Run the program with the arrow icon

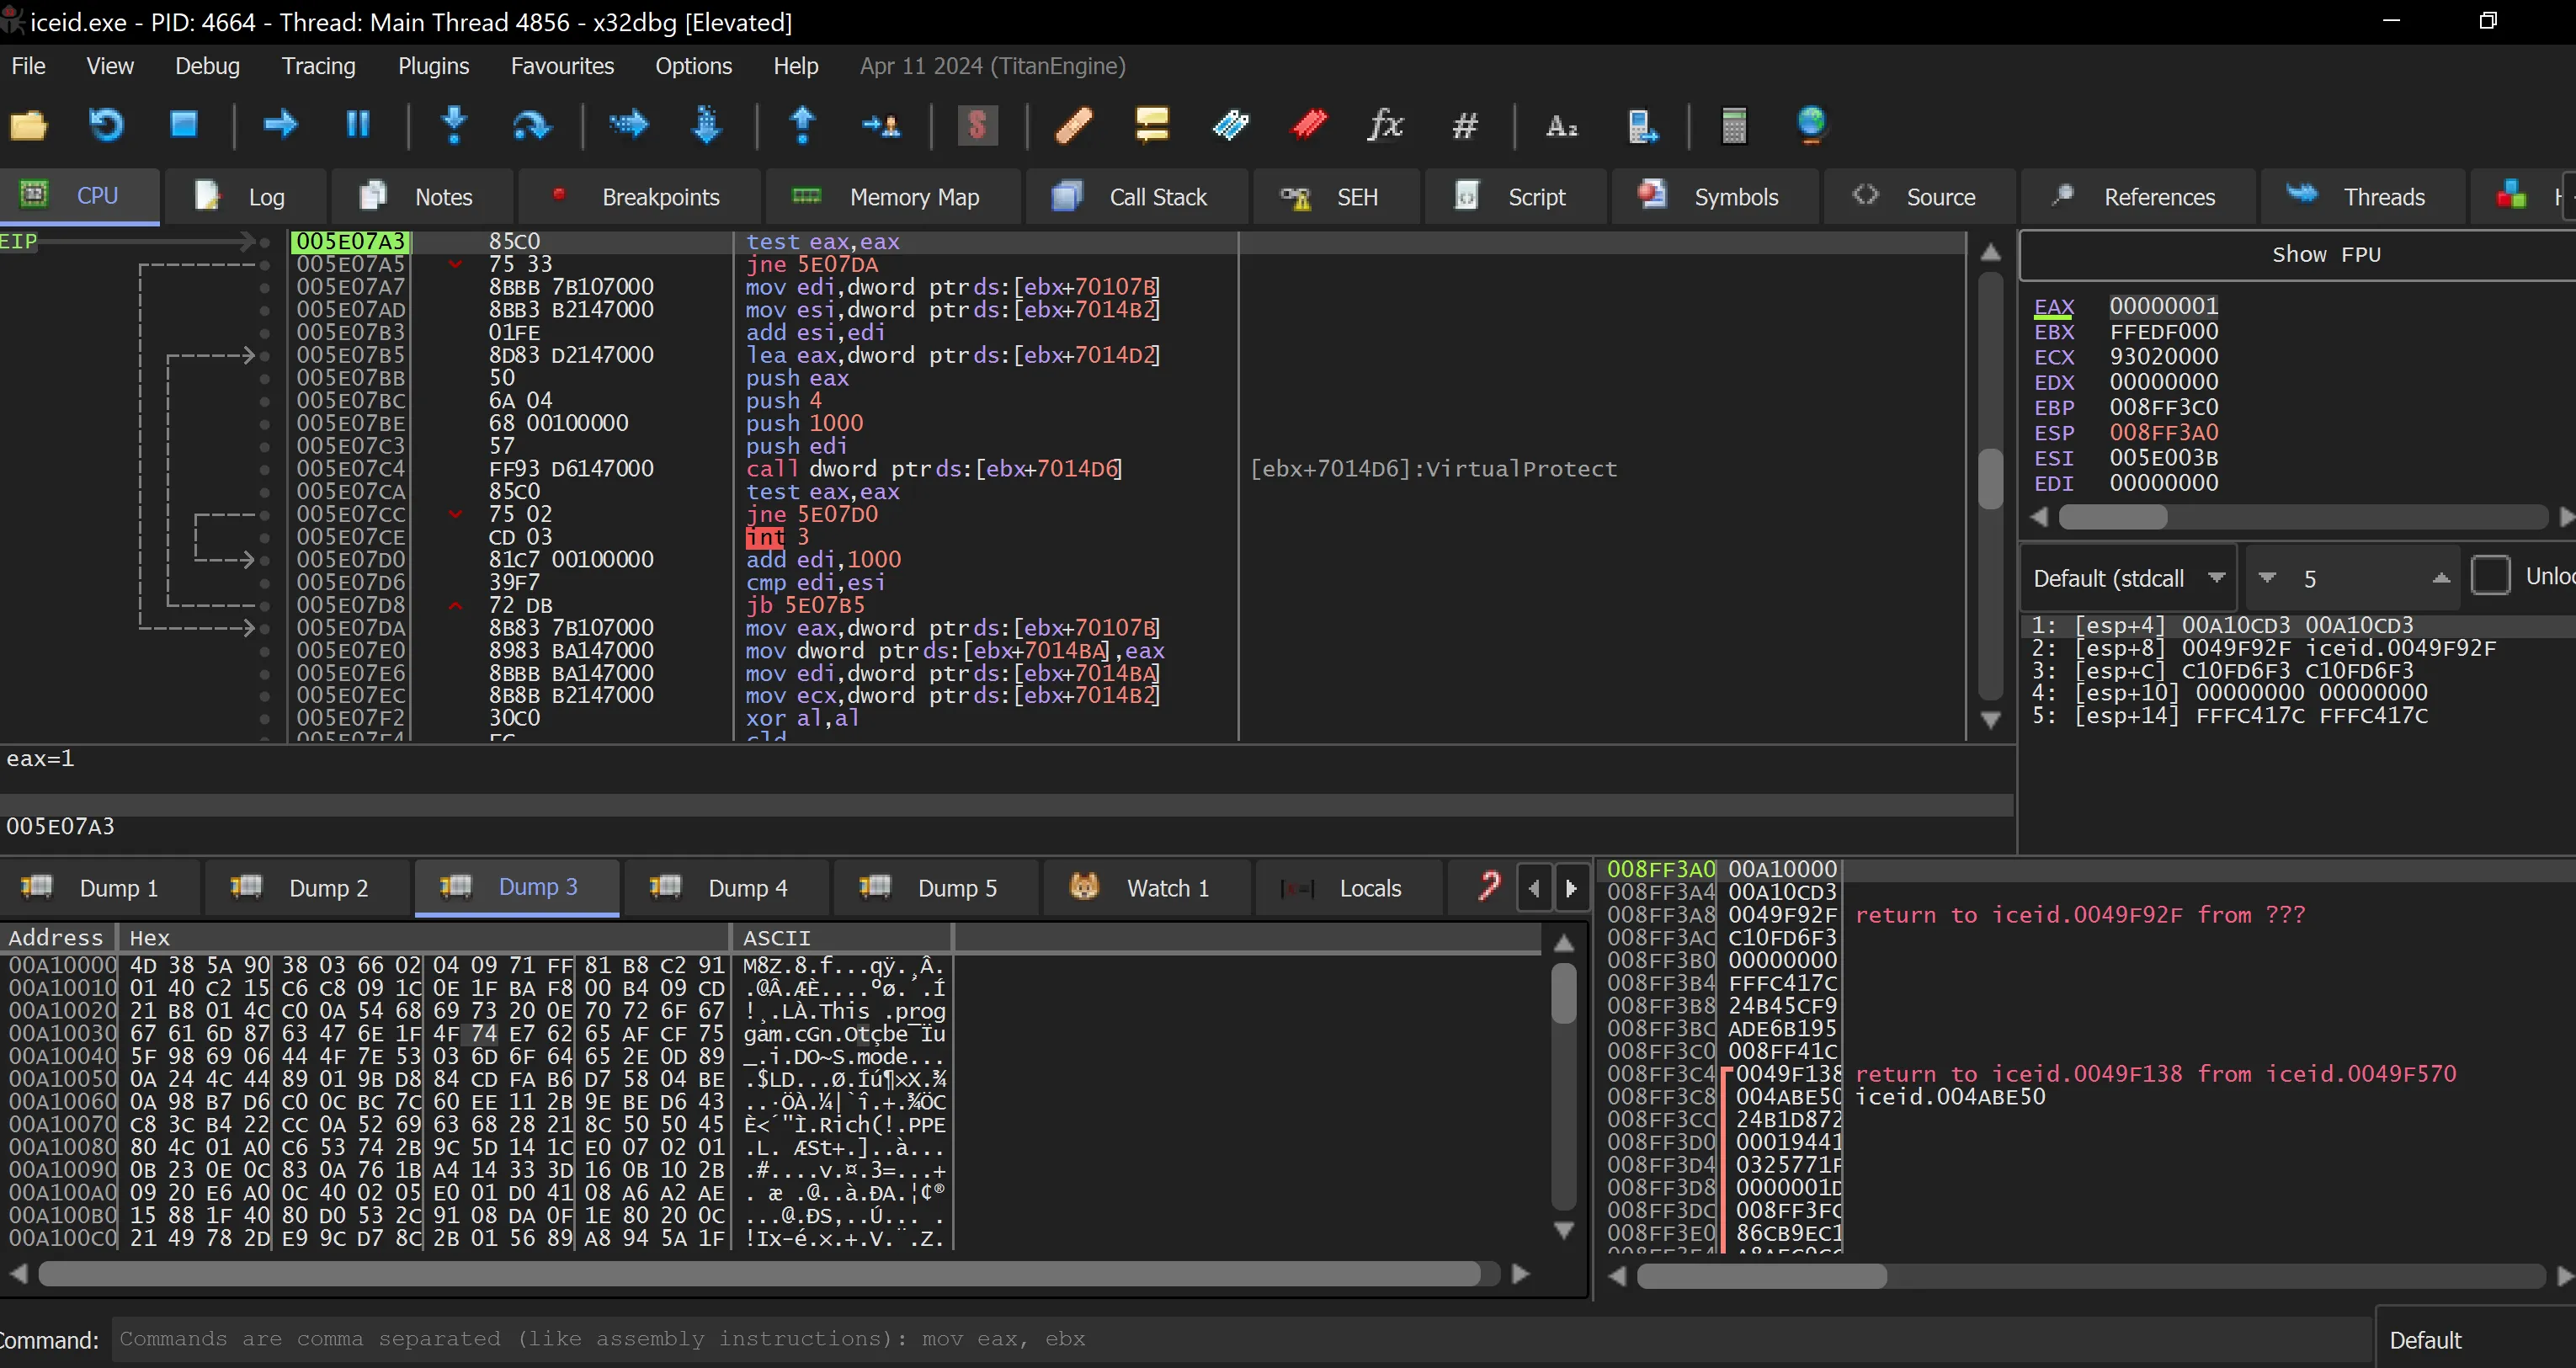click(280, 125)
